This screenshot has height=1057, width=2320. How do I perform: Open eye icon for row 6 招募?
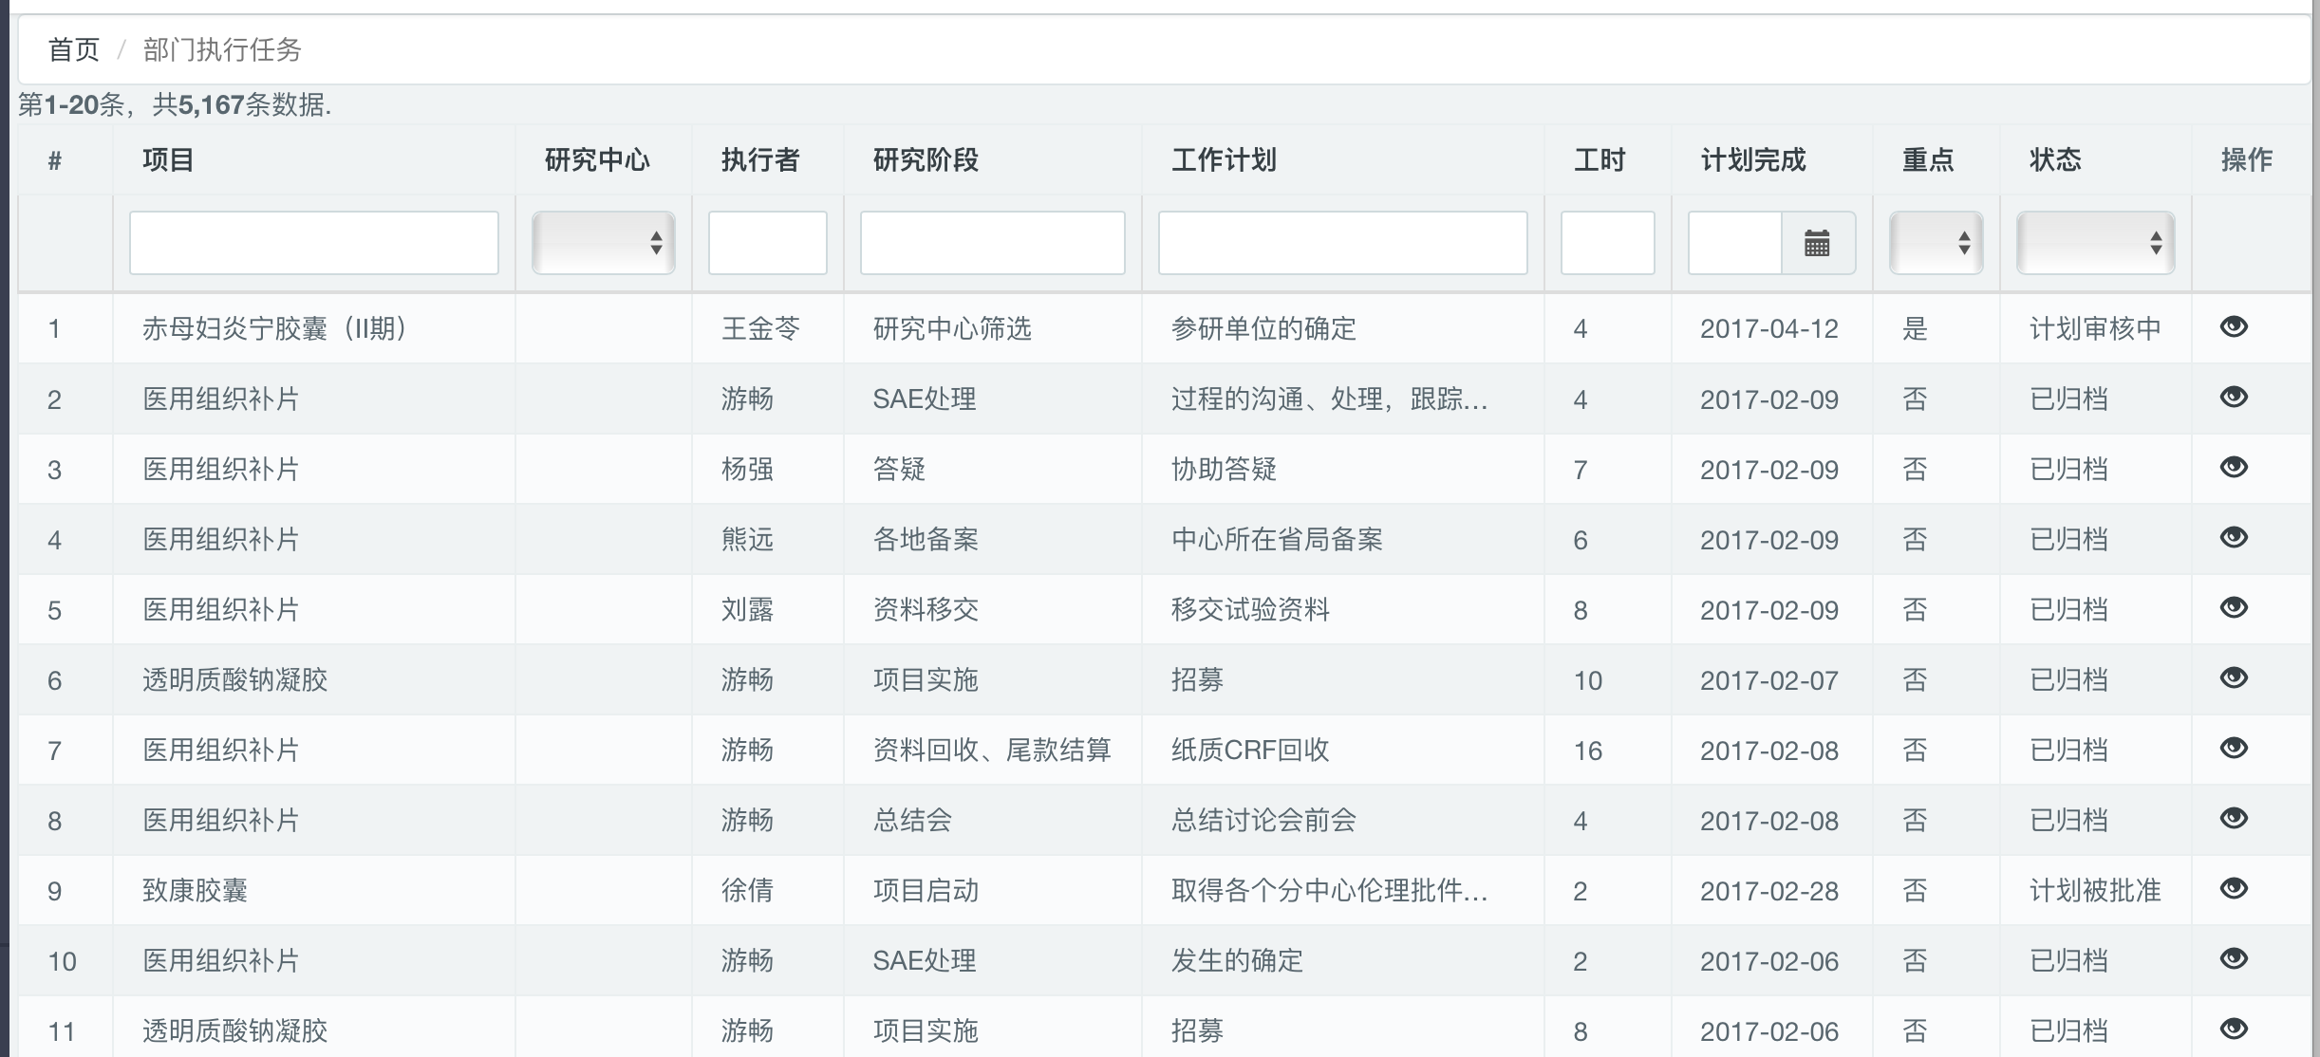[2234, 677]
